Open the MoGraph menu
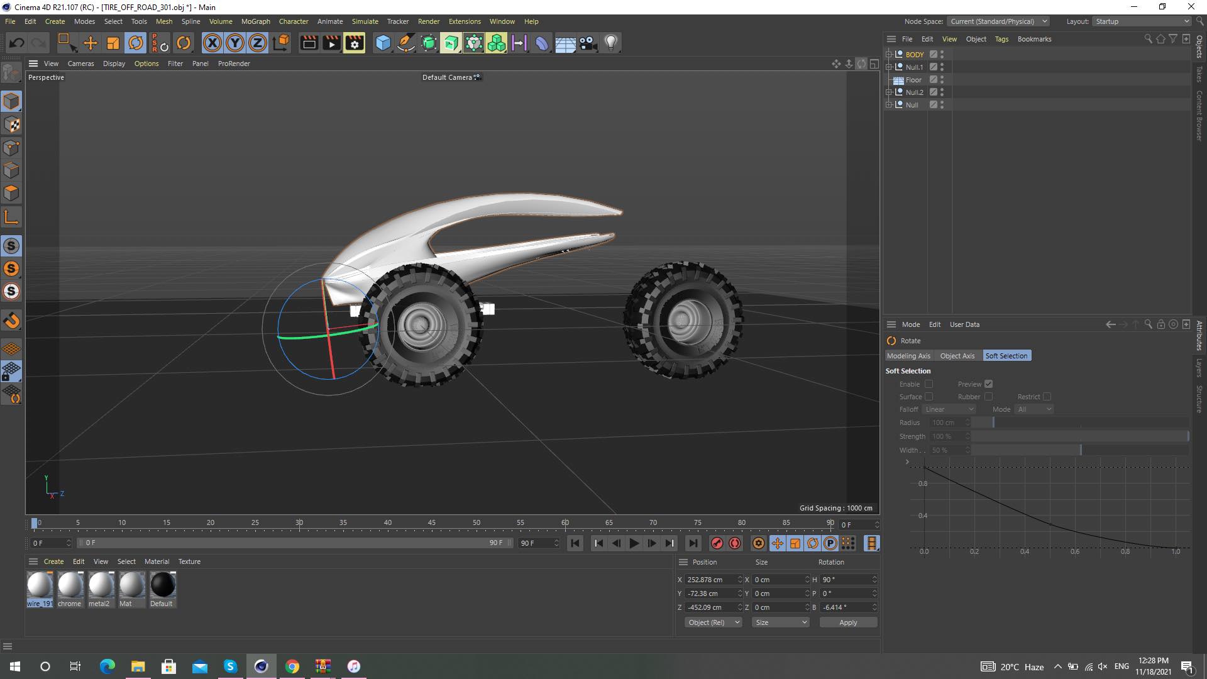Image resolution: width=1207 pixels, height=679 pixels. coord(255,21)
